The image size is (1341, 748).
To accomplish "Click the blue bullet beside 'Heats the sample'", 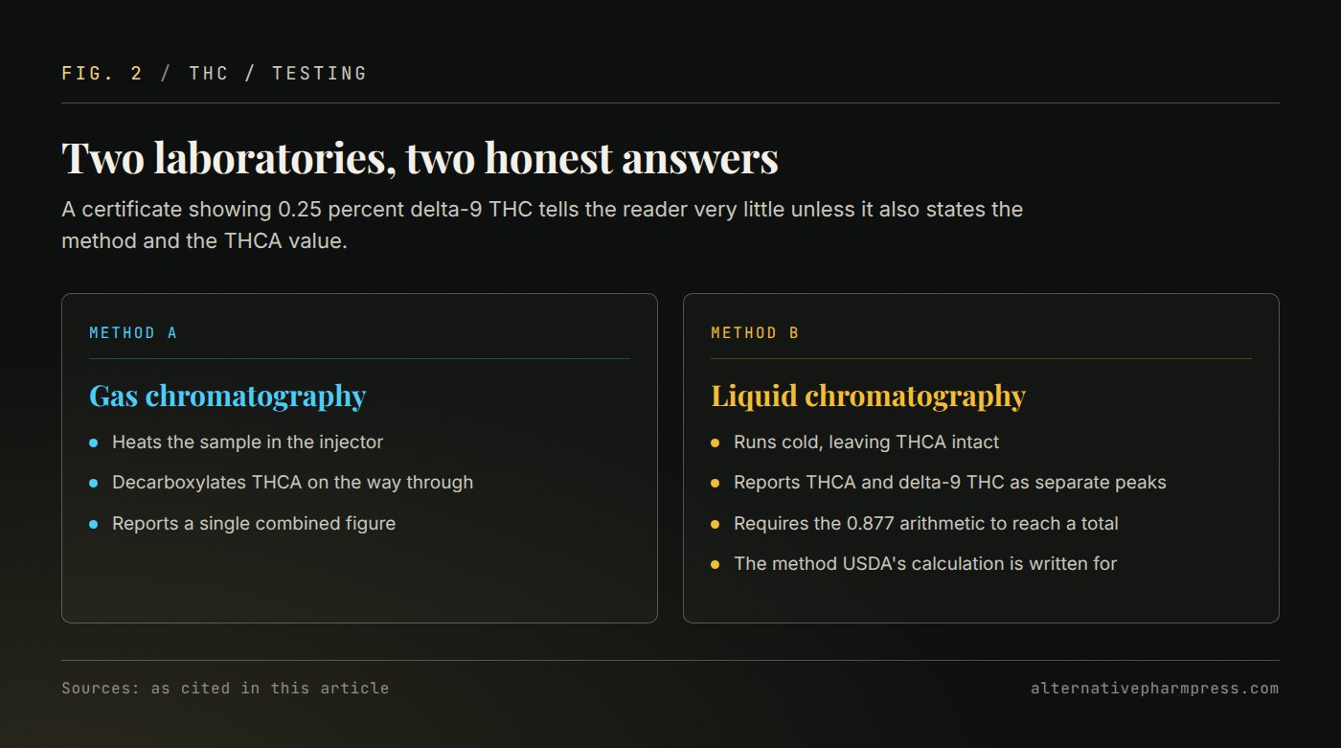I will (x=93, y=442).
